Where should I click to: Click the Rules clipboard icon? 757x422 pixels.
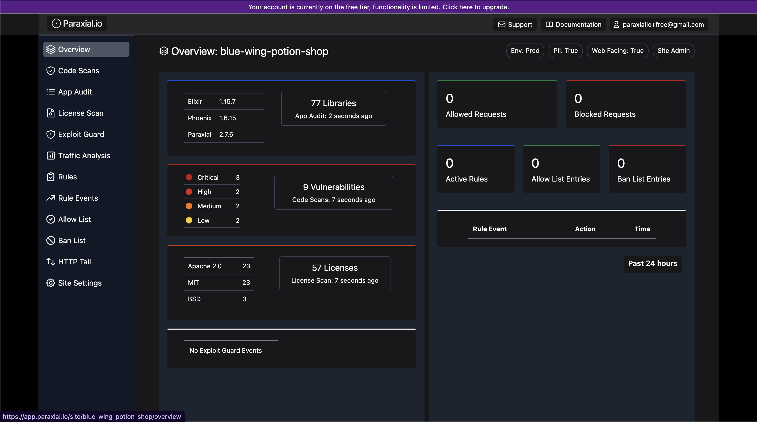[x=51, y=177]
